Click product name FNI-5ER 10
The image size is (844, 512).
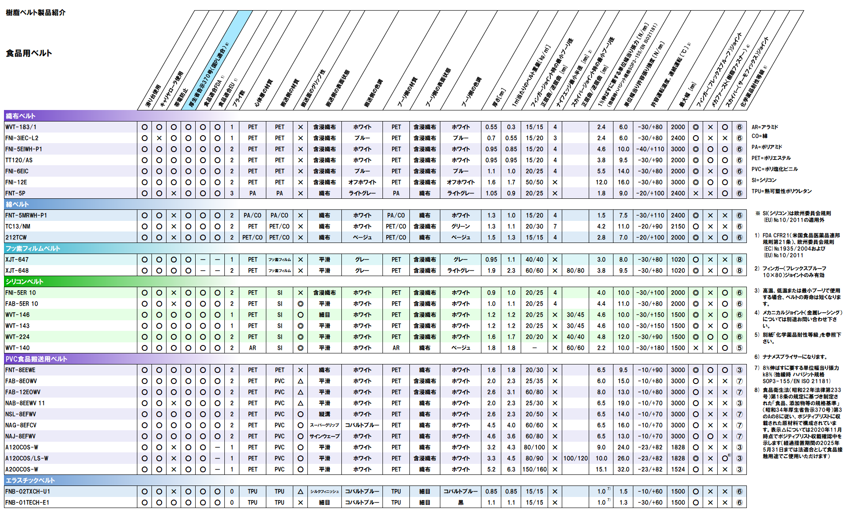pos(21,292)
